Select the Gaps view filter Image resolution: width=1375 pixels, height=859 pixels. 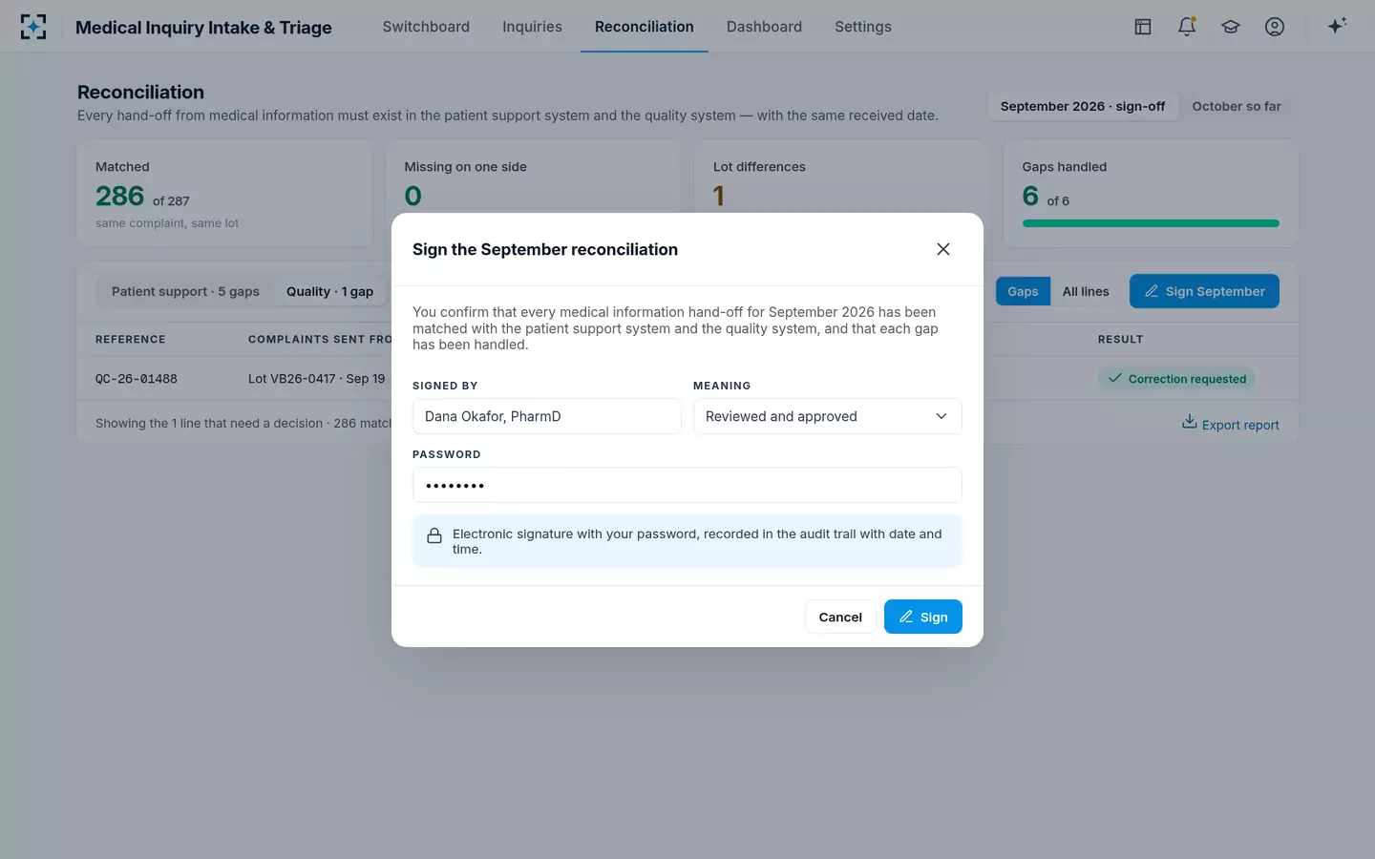pyautogui.click(x=1023, y=291)
